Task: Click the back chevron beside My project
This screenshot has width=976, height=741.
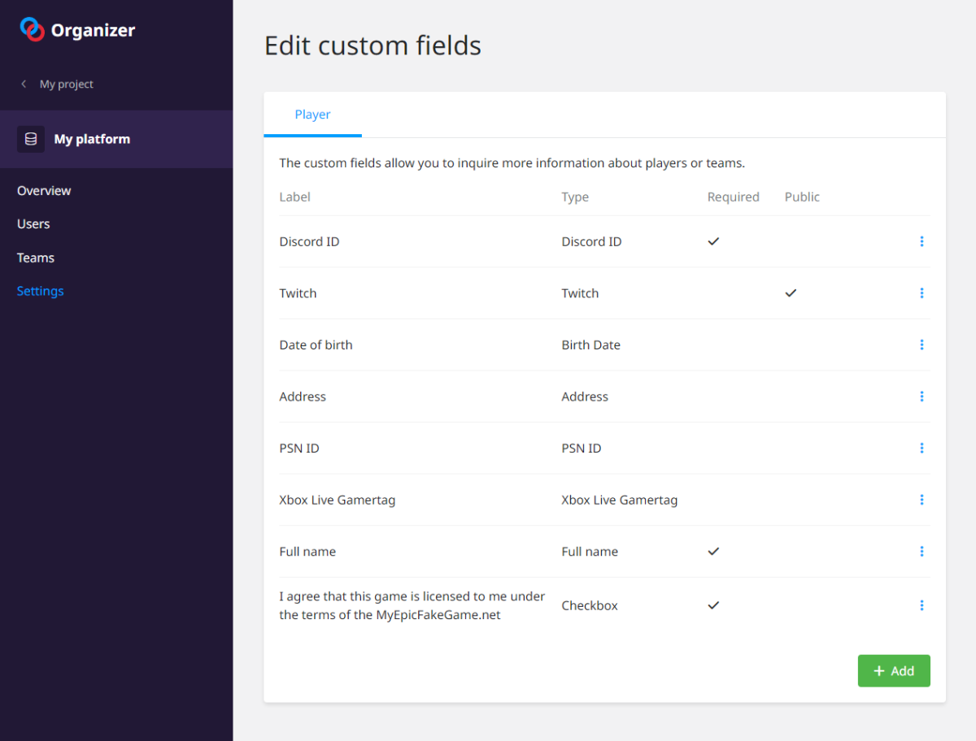Action: [x=24, y=84]
